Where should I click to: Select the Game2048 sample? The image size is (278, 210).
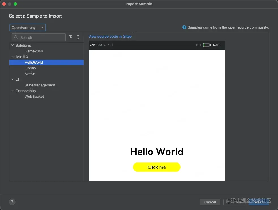point(34,51)
